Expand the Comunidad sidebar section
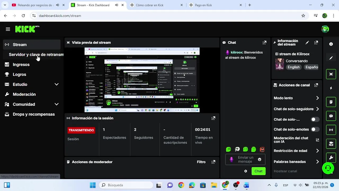This screenshot has width=339, height=191. (32, 104)
